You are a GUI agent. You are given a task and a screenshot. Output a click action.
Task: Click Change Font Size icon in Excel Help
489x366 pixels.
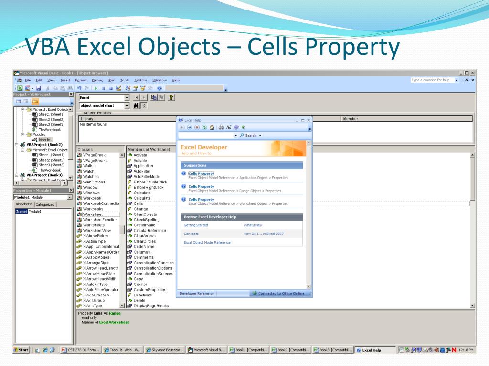tap(229, 127)
